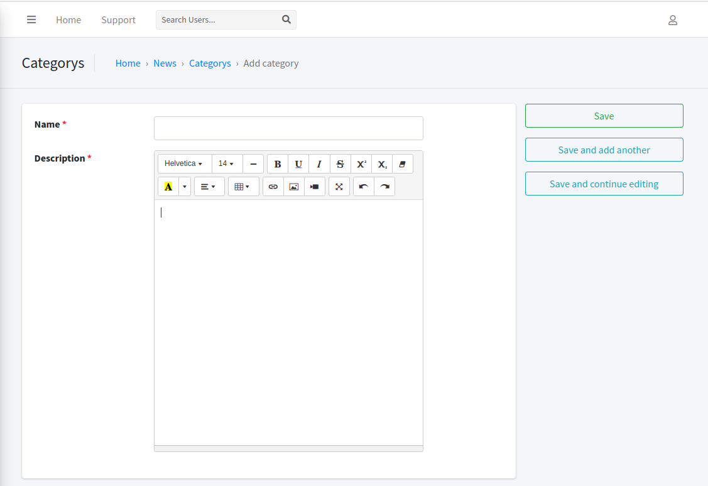Clear font style with eraser
Image resolution: width=708 pixels, height=486 pixels.
point(402,164)
